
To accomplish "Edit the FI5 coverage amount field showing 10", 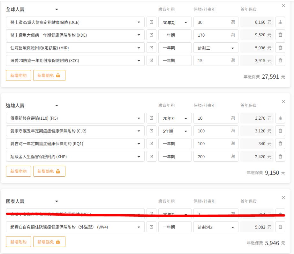I will (x=216, y=118).
